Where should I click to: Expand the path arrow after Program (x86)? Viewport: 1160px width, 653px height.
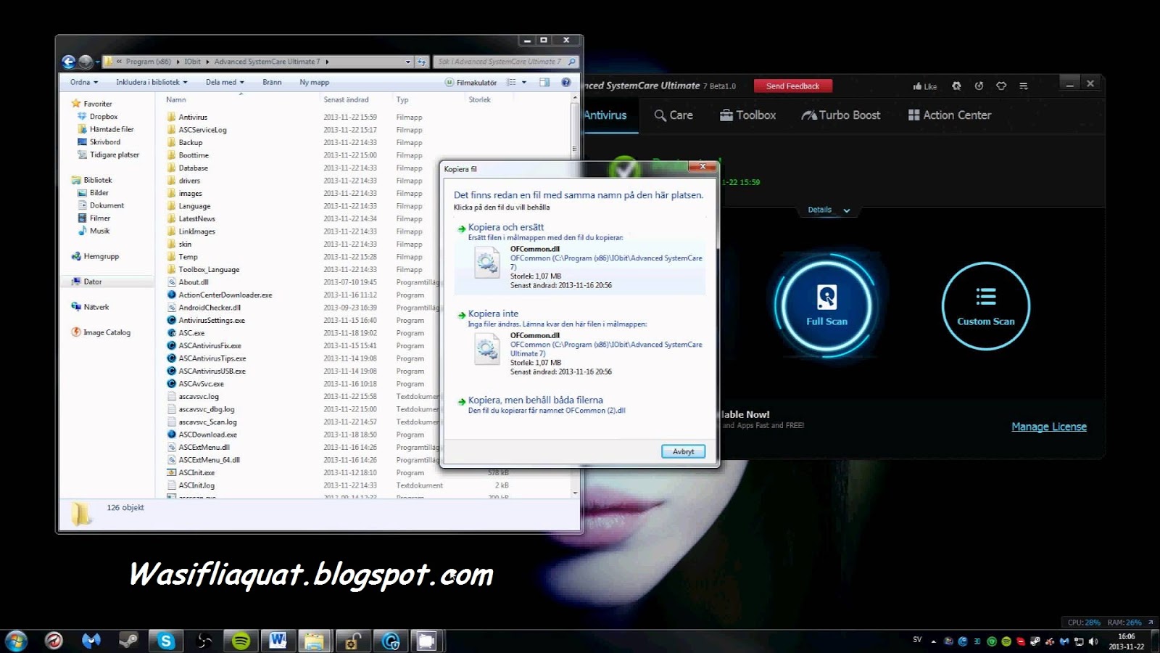click(178, 62)
